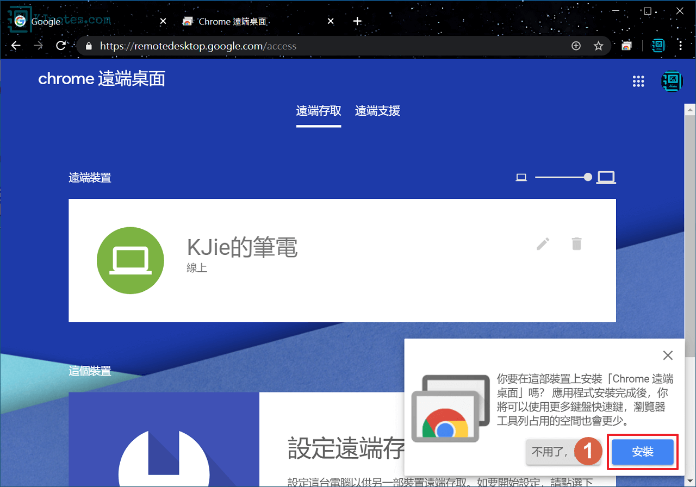Open the KJie的筆電 device card
696x487 pixels.
click(x=342, y=260)
